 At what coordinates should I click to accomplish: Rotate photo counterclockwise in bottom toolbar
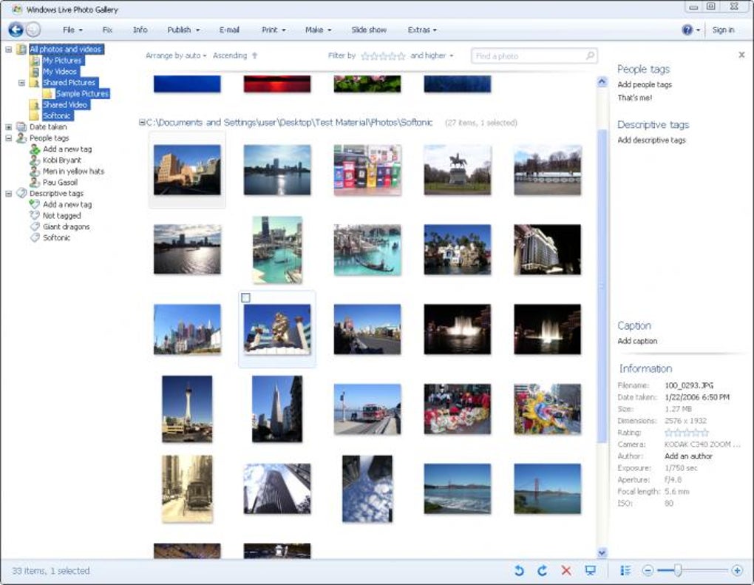pos(519,570)
